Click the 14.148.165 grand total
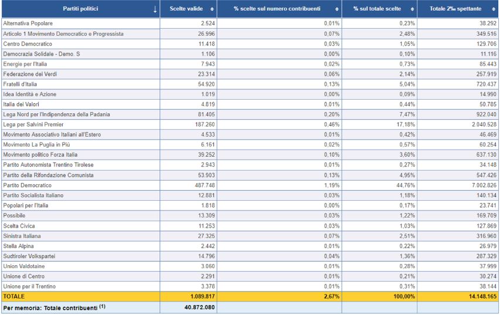 (x=482, y=296)
